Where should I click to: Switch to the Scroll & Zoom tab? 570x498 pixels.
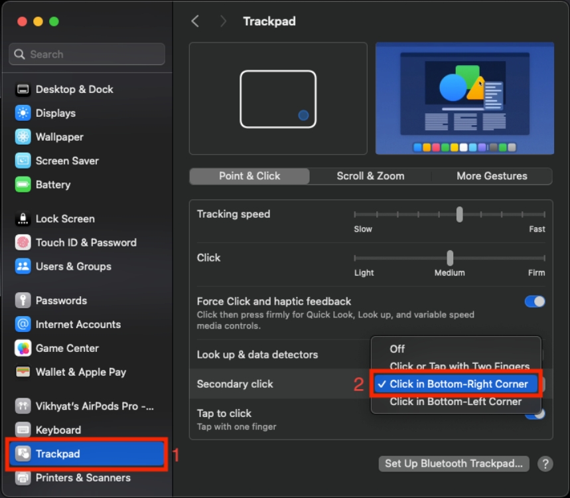[x=370, y=176]
